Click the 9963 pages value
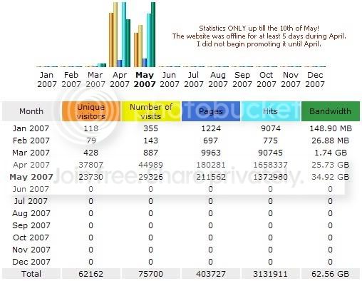The image size is (362, 281). click(211, 153)
